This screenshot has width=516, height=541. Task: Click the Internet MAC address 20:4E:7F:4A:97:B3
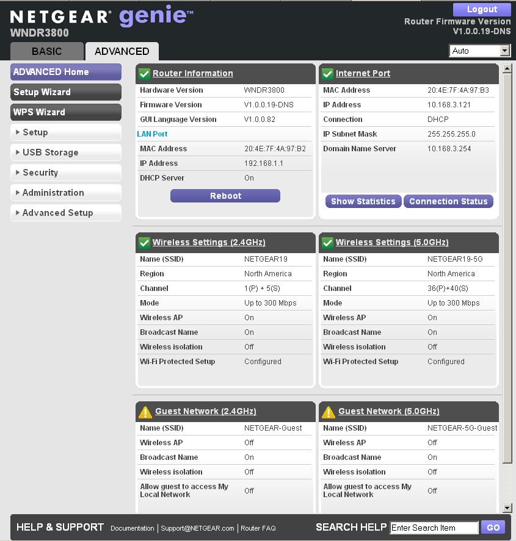[x=458, y=90]
